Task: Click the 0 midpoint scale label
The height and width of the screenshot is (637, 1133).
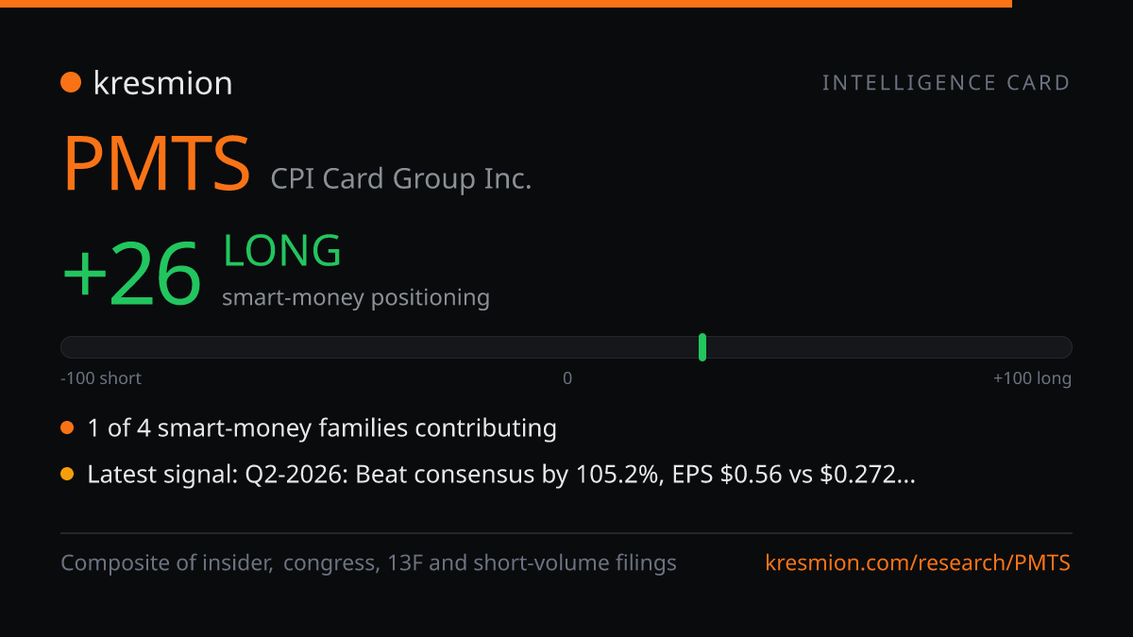Action: [x=567, y=378]
